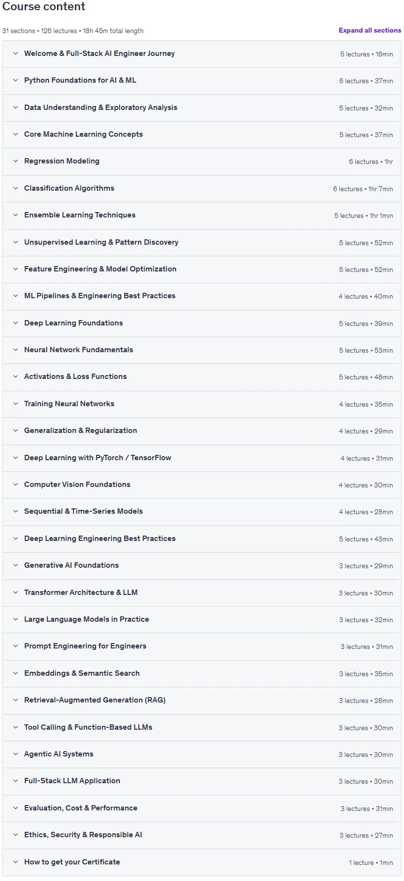Click '4 lectures • 40min' in ML Pipelines row
The width and height of the screenshot is (404, 881).
coord(366,296)
